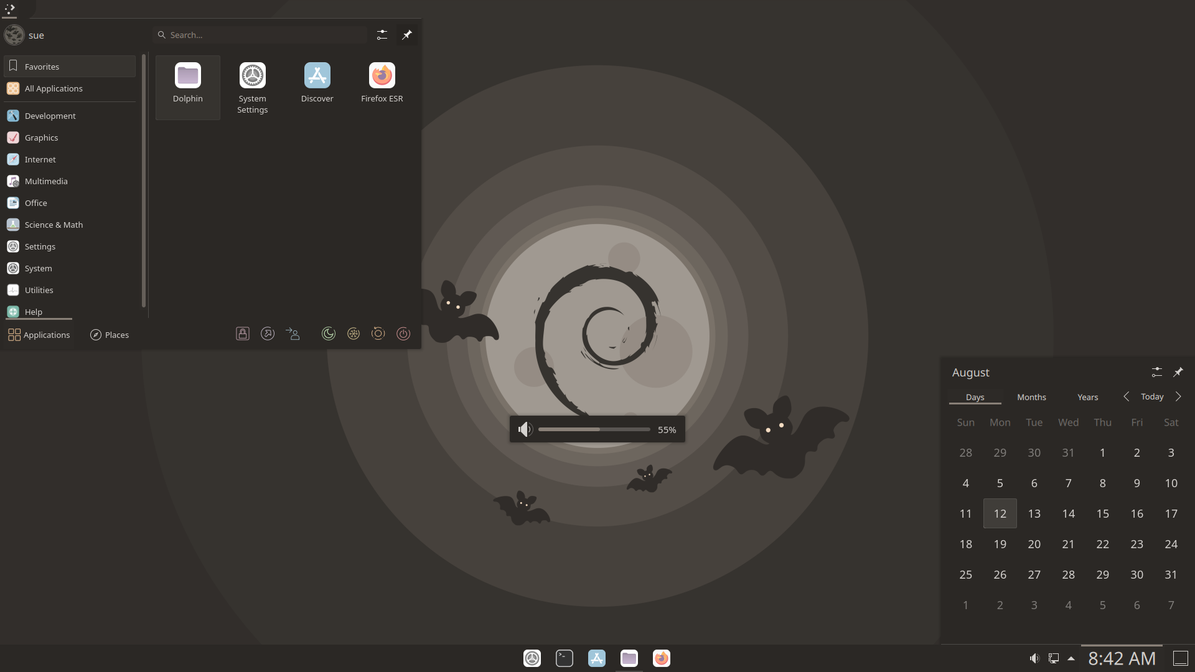This screenshot has height=672, width=1195.
Task: Open Dolphin from the launcher favorites
Action: (188, 87)
